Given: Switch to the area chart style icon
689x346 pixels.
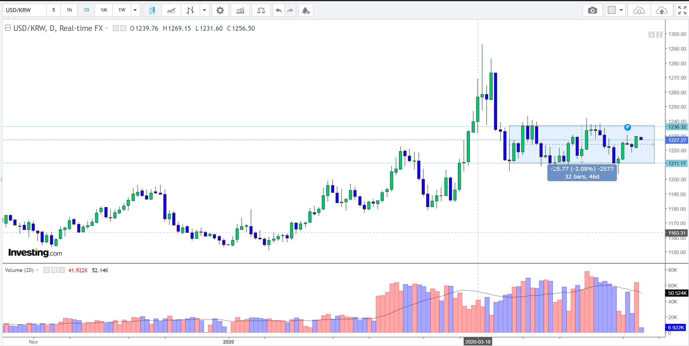Looking at the screenshot, I should [x=171, y=10].
